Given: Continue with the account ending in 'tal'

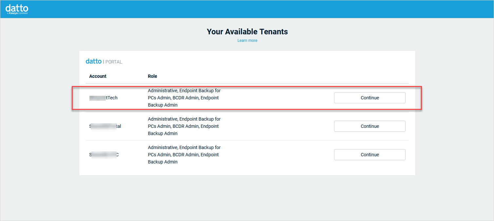Looking at the screenshot, I should coord(370,126).
